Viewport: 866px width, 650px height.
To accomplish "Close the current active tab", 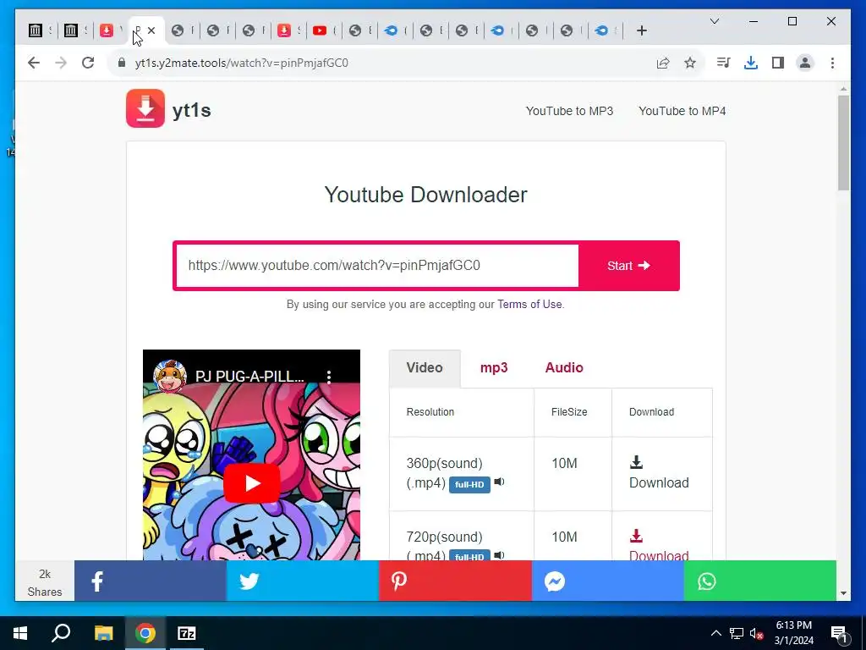I will coord(151,30).
